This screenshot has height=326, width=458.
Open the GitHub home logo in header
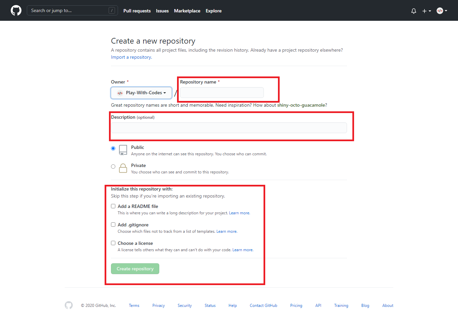coord(16,10)
